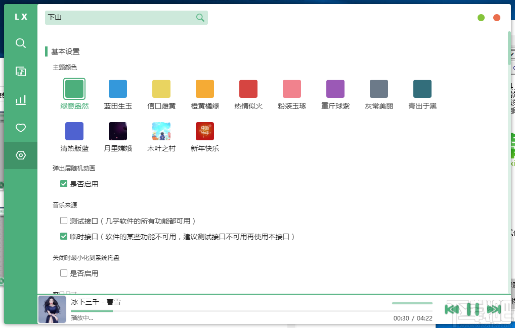Open favorites with the heart icon
This screenshot has height=328, width=515.
coord(20,128)
